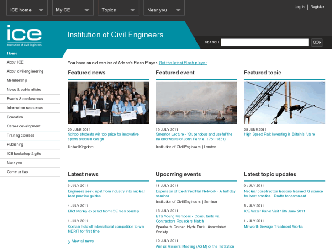Click the United Kingdom location text
This screenshot has height=249, width=332.
pos(80,147)
